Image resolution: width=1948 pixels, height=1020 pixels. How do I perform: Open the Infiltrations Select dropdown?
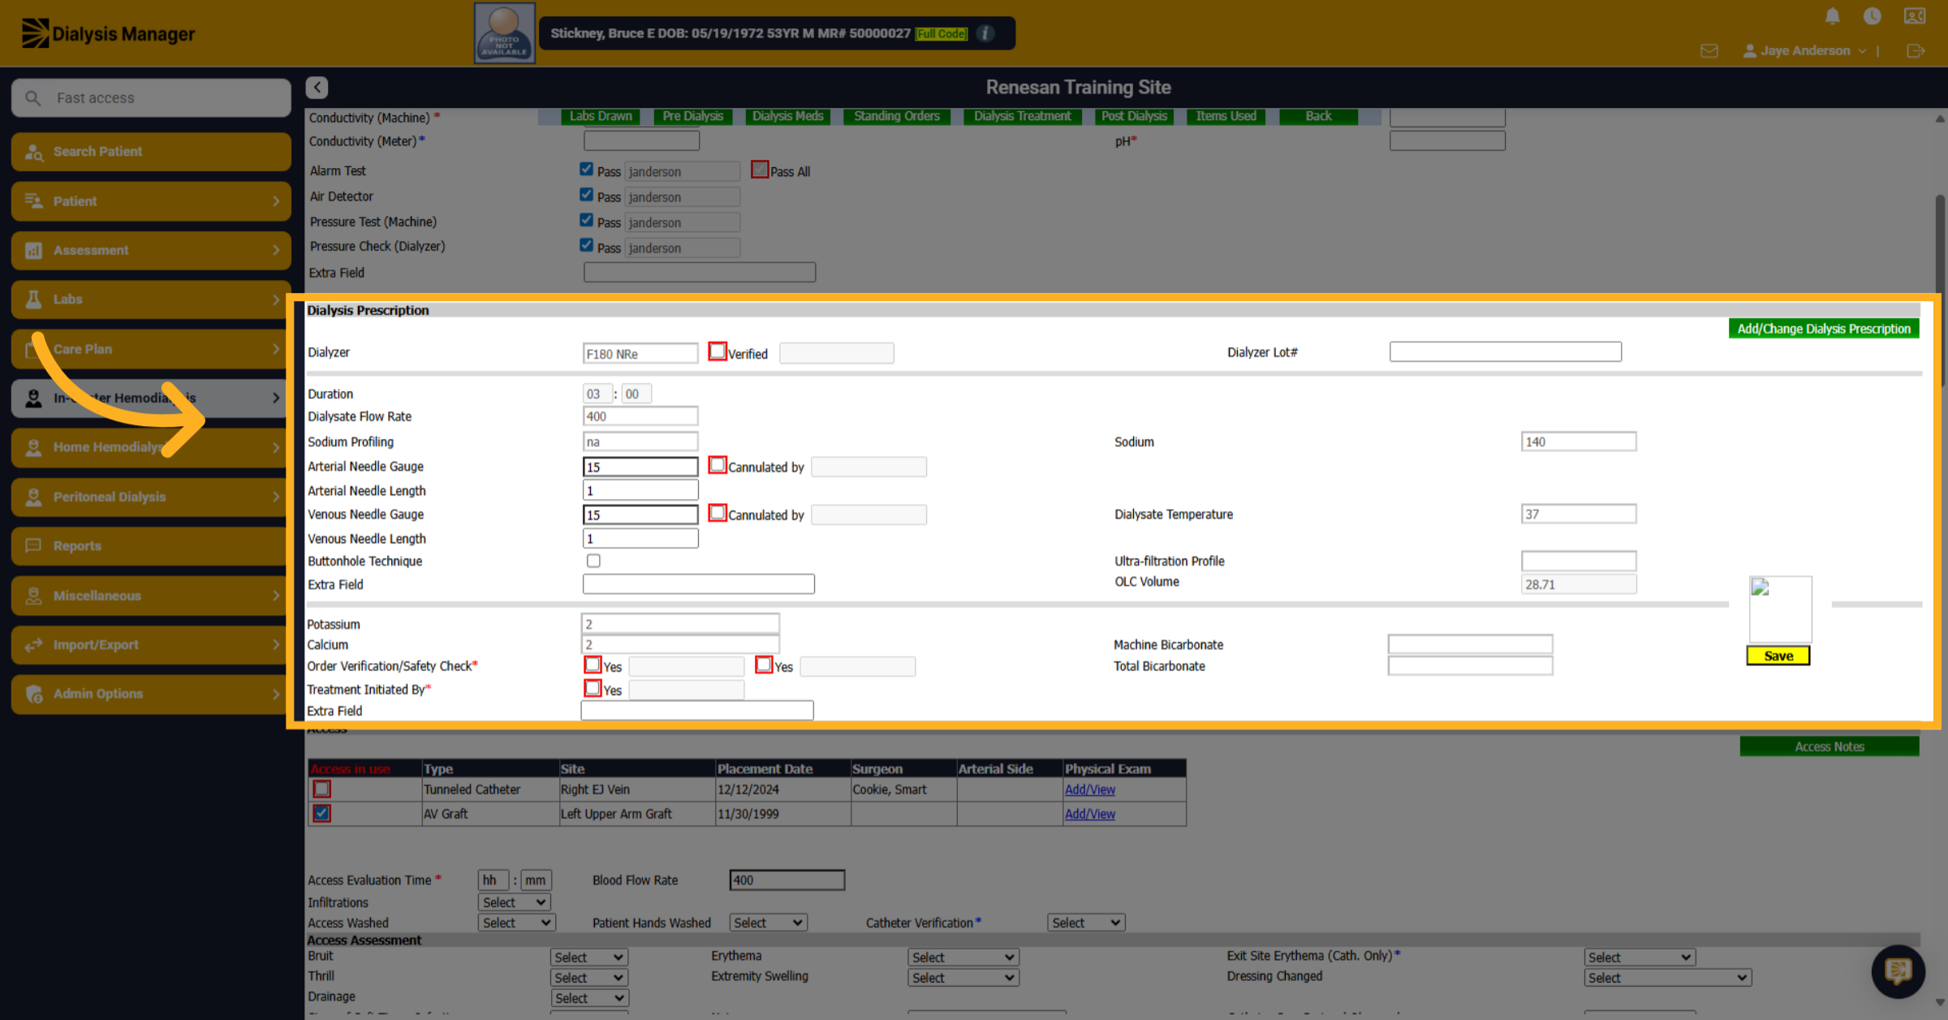(x=515, y=902)
